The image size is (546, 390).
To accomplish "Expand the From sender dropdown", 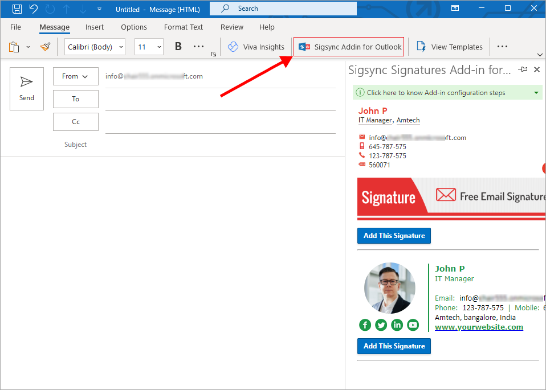I will coord(75,76).
